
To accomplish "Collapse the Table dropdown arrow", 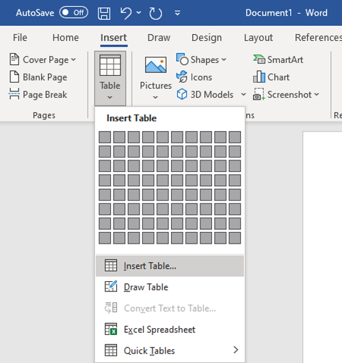I will point(110,98).
